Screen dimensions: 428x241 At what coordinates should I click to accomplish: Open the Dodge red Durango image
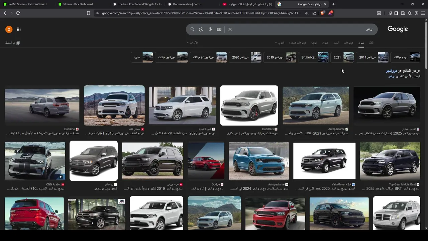pos(206,161)
